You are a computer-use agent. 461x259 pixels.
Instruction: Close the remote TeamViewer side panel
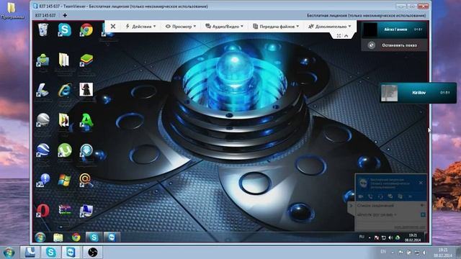point(421,183)
